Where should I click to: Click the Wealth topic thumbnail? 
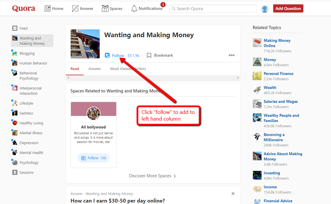[x=257, y=90]
